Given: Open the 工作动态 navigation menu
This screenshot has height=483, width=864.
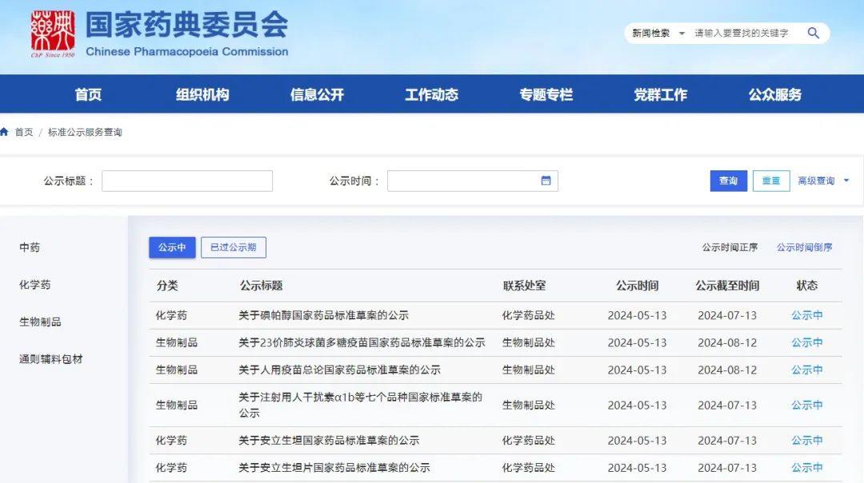Looking at the screenshot, I should coord(431,94).
